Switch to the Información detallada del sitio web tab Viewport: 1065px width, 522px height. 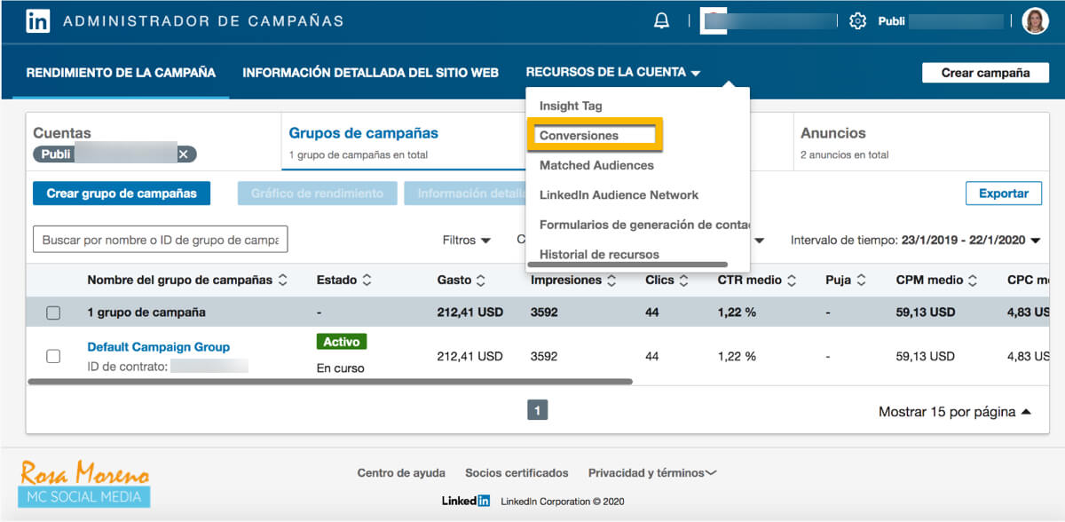(370, 72)
